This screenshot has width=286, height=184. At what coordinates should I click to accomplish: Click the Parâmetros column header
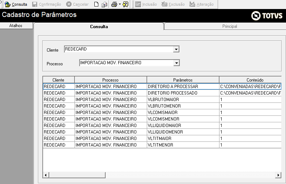[x=183, y=80]
